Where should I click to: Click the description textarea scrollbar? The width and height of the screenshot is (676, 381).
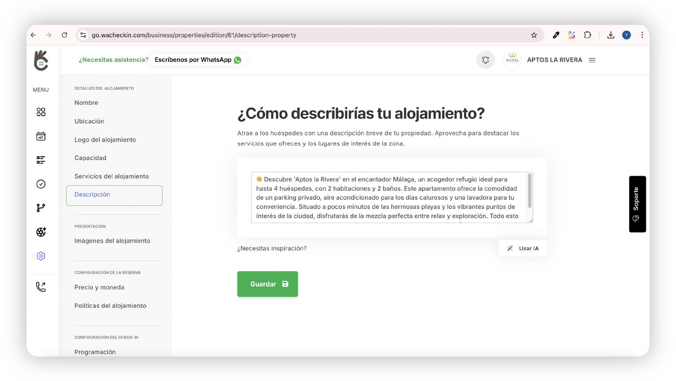pyautogui.click(x=530, y=191)
